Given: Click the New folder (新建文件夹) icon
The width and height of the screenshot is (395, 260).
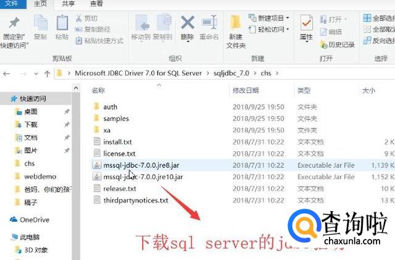Looking at the screenshot, I should pos(236,23).
